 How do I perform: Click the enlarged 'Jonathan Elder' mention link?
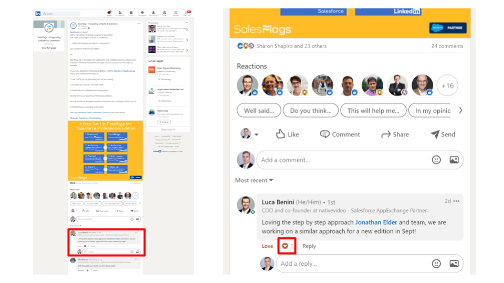(x=376, y=222)
